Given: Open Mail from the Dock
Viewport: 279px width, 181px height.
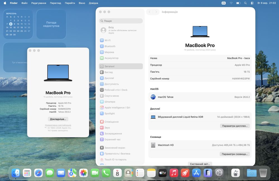Looking at the screenshot, I should pos(61,173).
